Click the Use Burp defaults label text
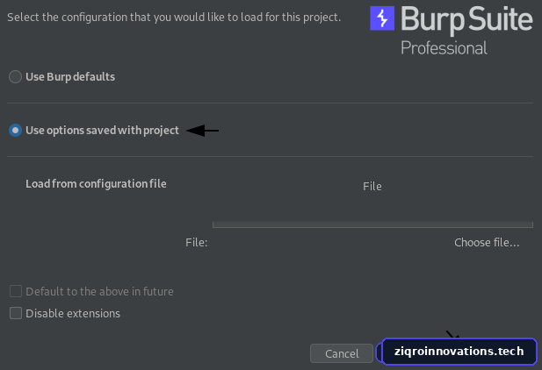This screenshot has height=370, width=542. [70, 76]
